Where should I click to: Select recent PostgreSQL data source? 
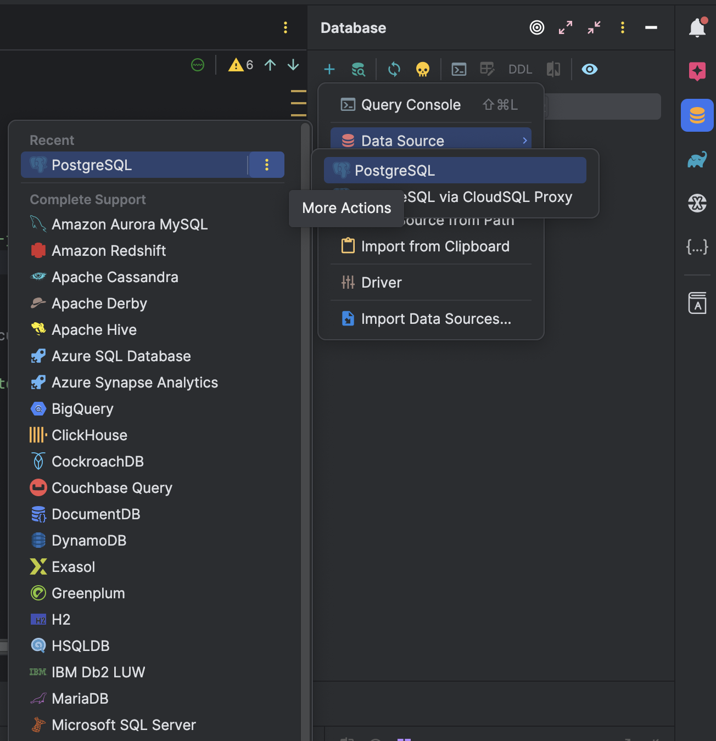pyautogui.click(x=135, y=165)
